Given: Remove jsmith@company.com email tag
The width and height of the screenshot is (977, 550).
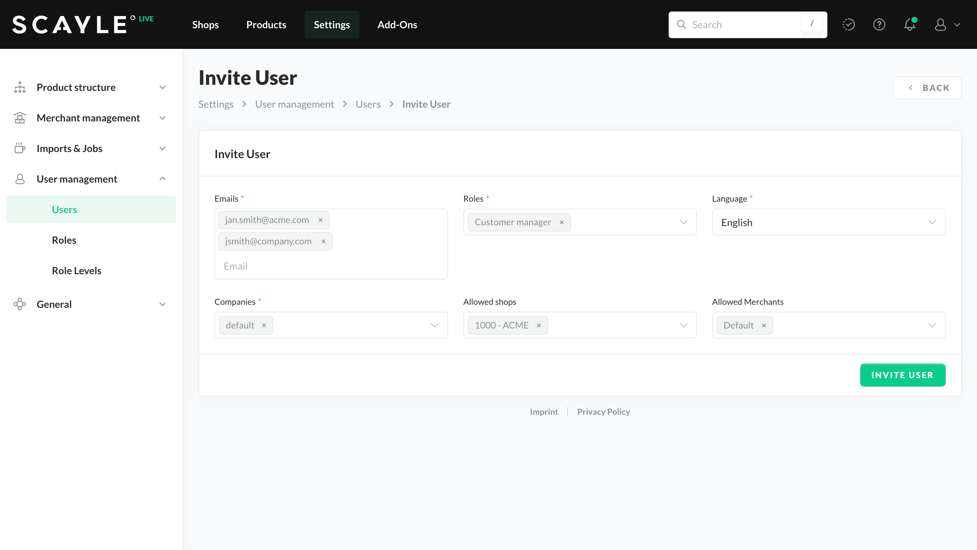Looking at the screenshot, I should [x=324, y=241].
